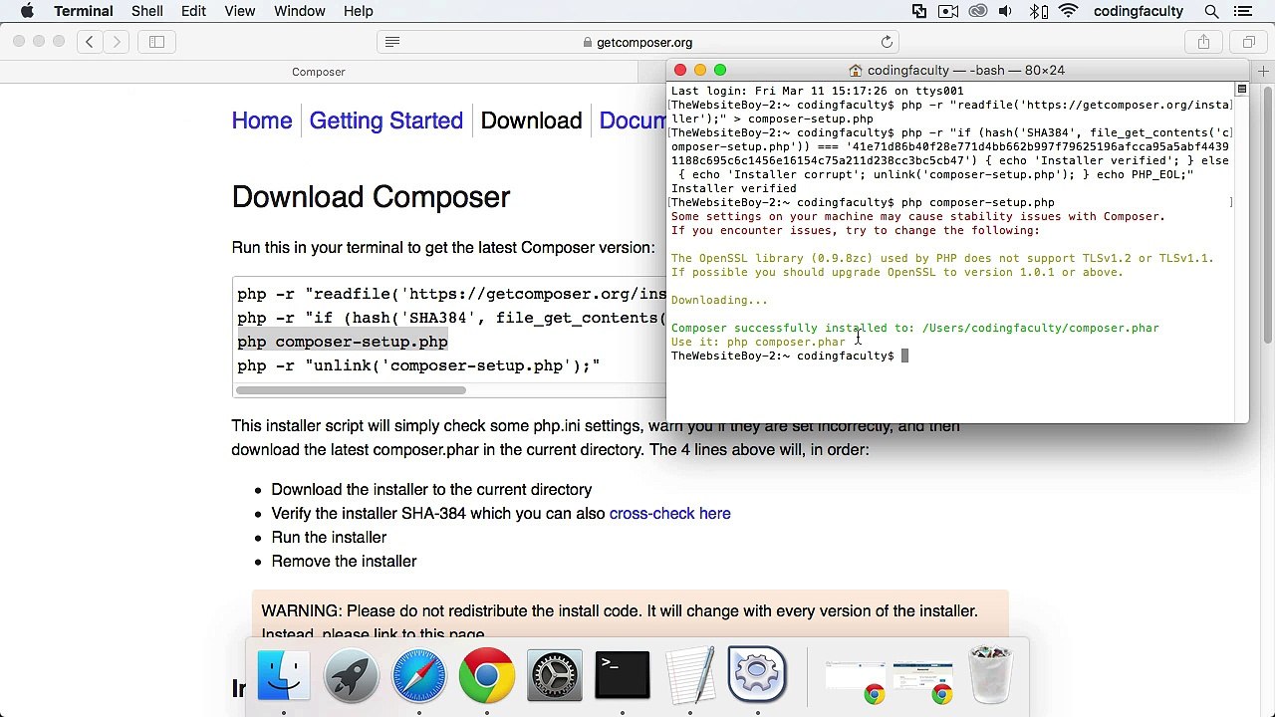Click Safari's Share button
Screen dimensions: 1275x717
click(x=1203, y=42)
